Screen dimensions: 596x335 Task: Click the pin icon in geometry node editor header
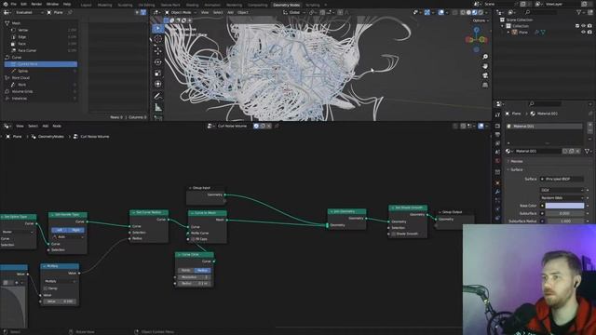[277, 126]
